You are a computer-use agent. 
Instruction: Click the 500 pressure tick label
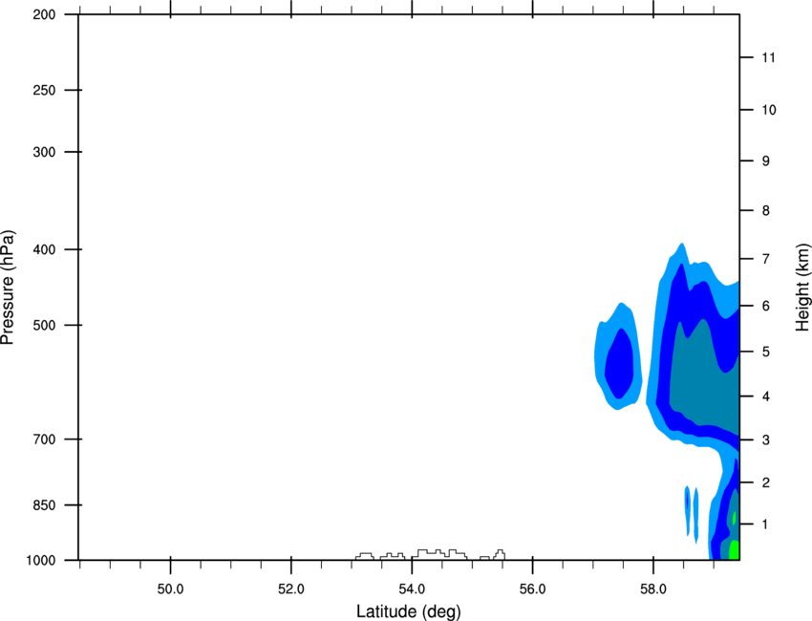pos(44,325)
